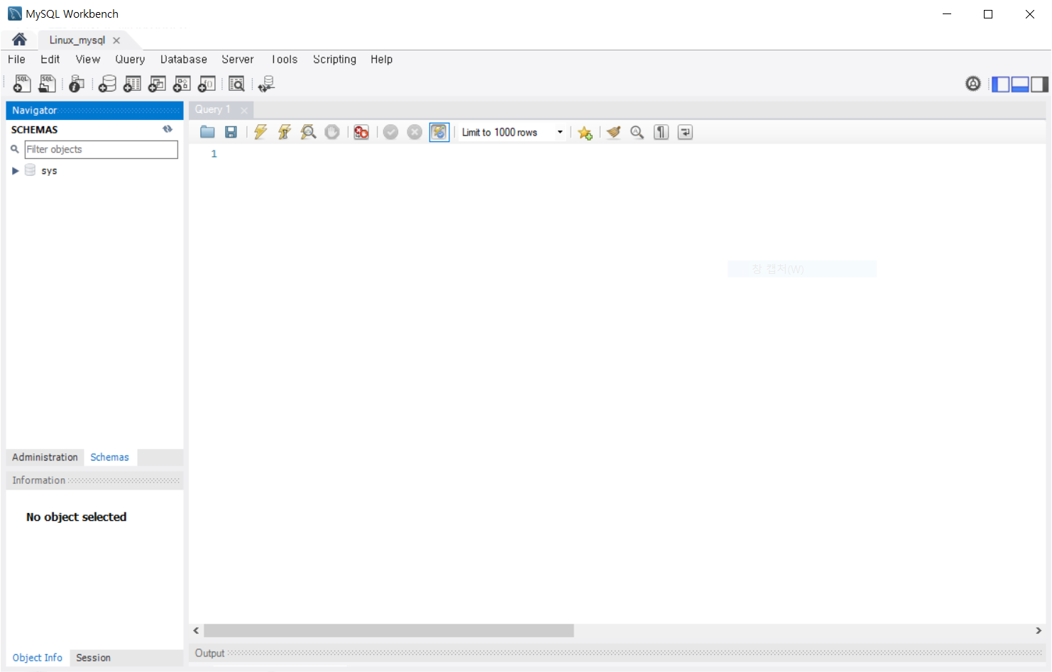This screenshot has height=672, width=1052.
Task: Switch to the Administration tab
Action: point(45,458)
